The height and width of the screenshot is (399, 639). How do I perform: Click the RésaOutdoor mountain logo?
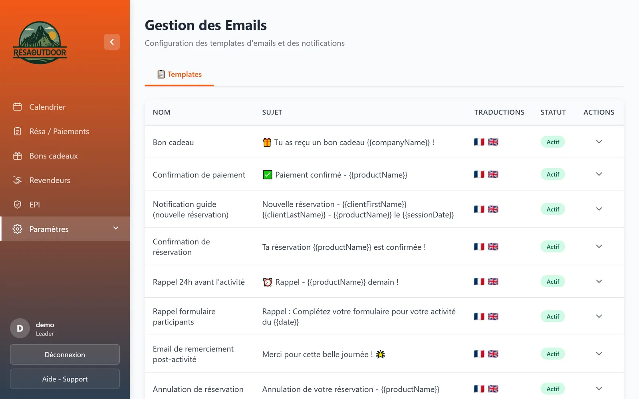pyautogui.click(x=40, y=43)
